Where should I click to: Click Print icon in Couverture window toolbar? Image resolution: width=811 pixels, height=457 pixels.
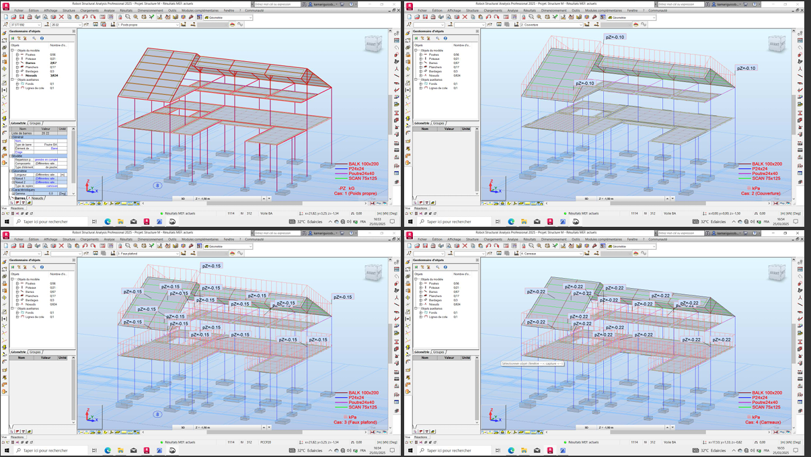pyautogui.click(x=433, y=17)
